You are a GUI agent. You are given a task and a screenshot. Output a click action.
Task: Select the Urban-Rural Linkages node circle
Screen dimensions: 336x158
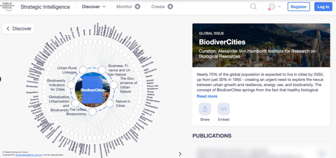(83, 70)
